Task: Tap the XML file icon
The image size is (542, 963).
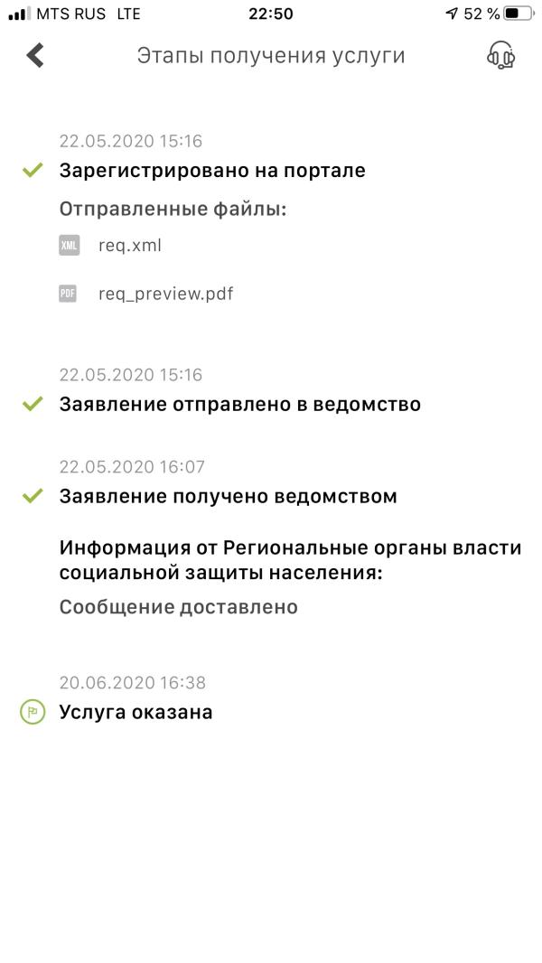Action: (x=69, y=245)
